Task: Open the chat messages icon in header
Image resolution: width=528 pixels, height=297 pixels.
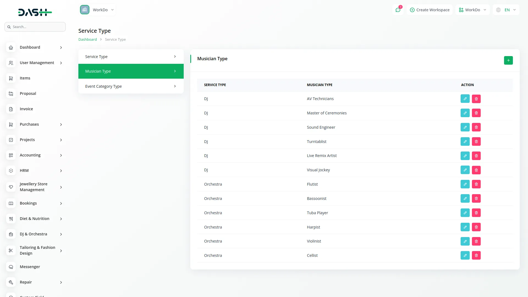Action: point(398,10)
